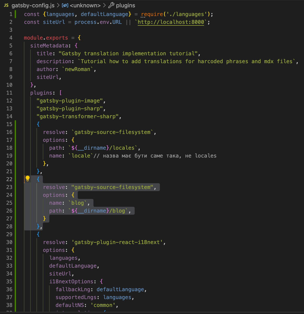Viewport: 304px width, 314px height.
Task: Place cursor on the word siteMetadata
Action: [49, 46]
